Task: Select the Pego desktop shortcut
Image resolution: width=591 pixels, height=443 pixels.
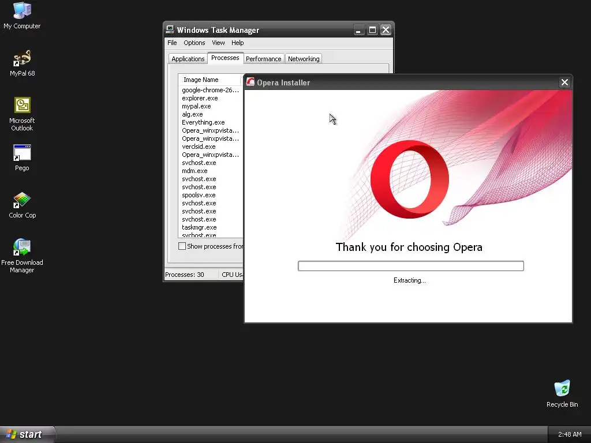Action: tap(22, 157)
